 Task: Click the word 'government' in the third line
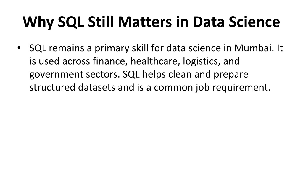pyautogui.click(x=56, y=75)
